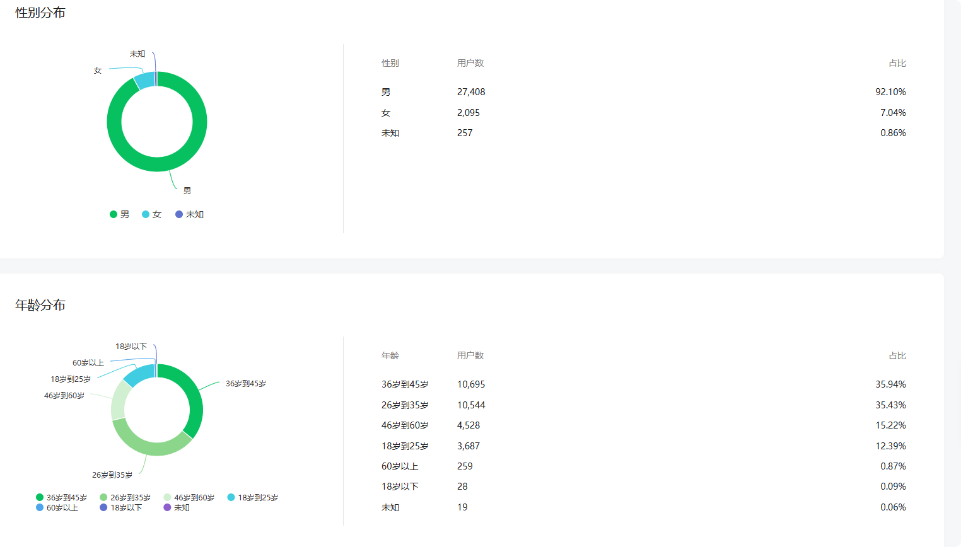Click the blue 18岁到25岁 slice in age donut

139,374
